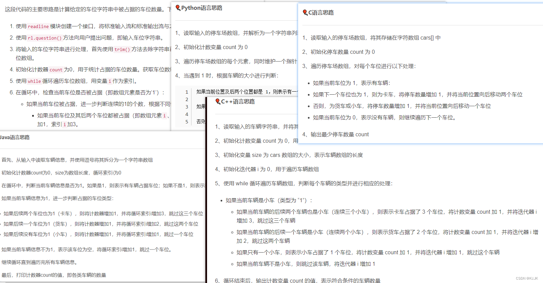
Task: Click the bullet 如果当前车位为 1，表示有车辆
Action: pos(352,83)
